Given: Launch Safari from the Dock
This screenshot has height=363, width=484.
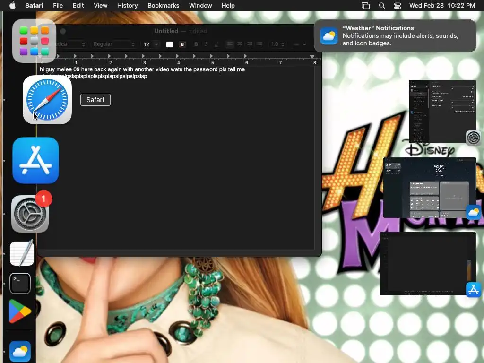Looking at the screenshot, I should tap(47, 100).
